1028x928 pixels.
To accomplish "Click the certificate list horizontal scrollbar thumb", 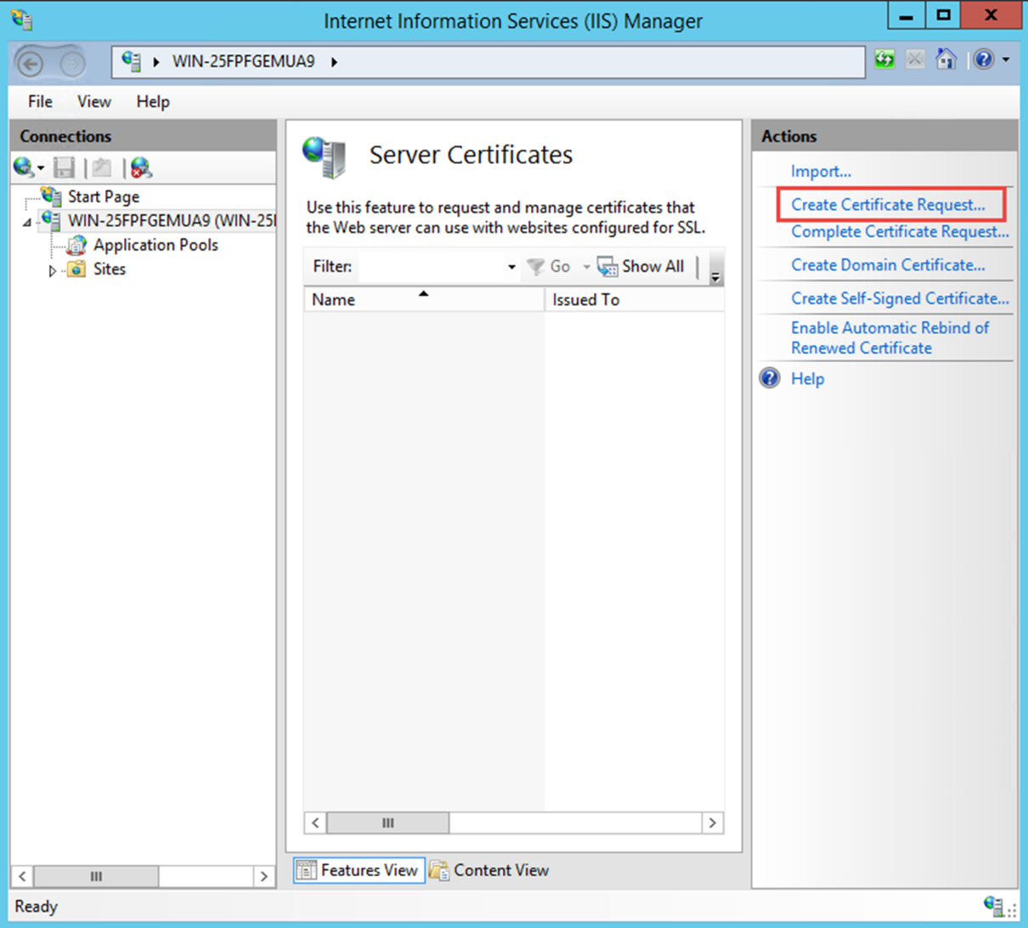I will pyautogui.click(x=388, y=823).
